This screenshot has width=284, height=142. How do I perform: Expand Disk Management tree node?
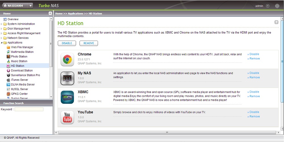pyautogui.click(x=2, y=29)
